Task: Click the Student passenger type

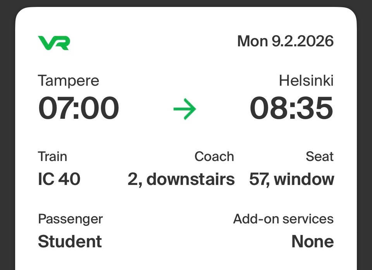Action: click(70, 241)
